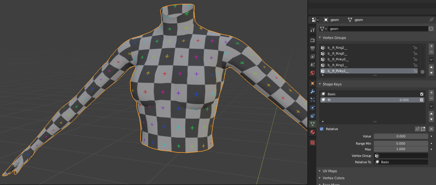Click the animate dot beside Value
The image size is (436, 185).
(x=432, y=136)
